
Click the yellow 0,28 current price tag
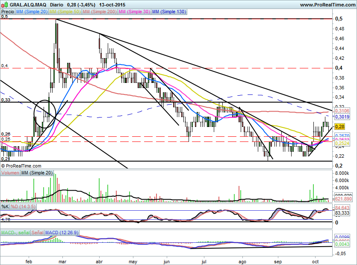click(340, 127)
